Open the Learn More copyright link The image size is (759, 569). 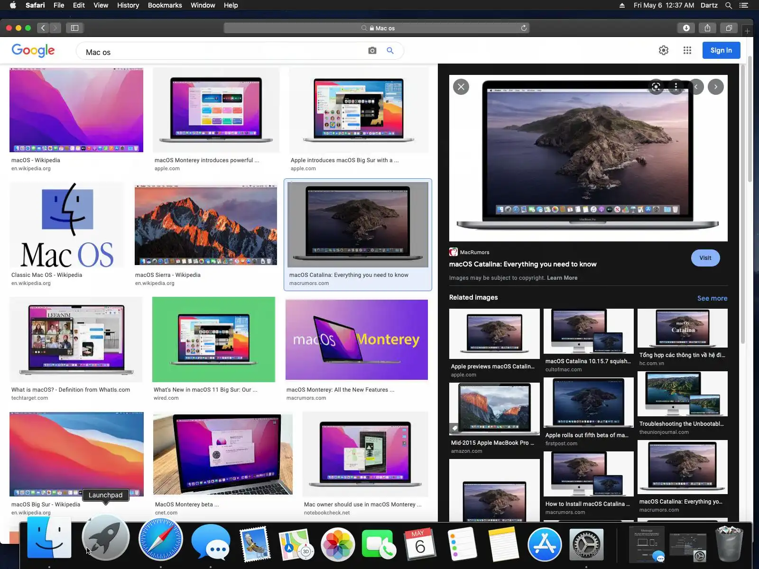[x=562, y=278]
